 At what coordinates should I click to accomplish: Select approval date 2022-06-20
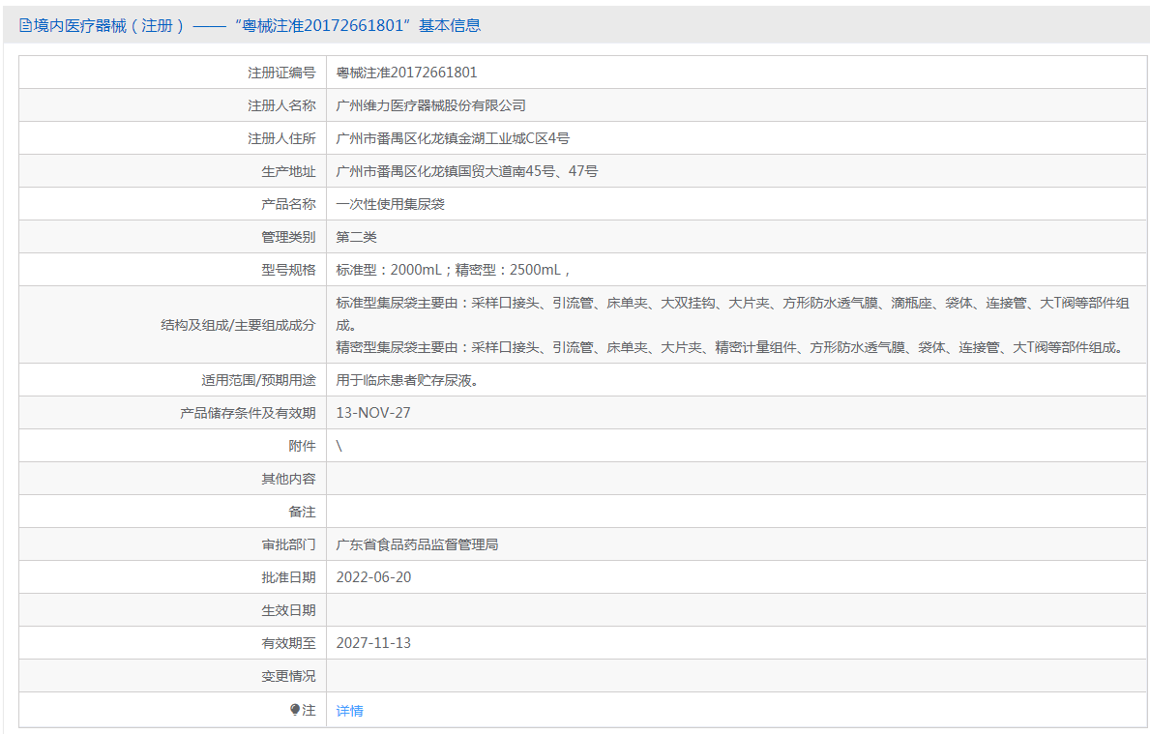[373, 577]
